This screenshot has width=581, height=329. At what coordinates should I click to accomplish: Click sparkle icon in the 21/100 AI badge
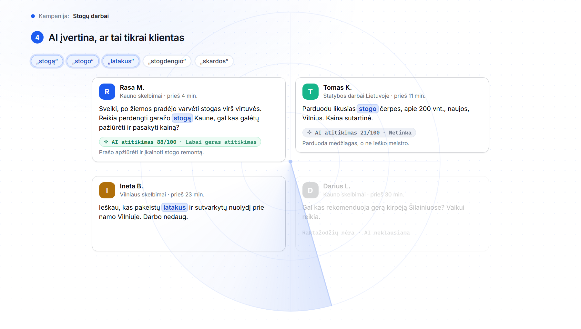coord(310,132)
